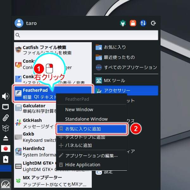Click the log out icon in menu header
Viewport: 190px width, 190px height.
coord(154,23)
